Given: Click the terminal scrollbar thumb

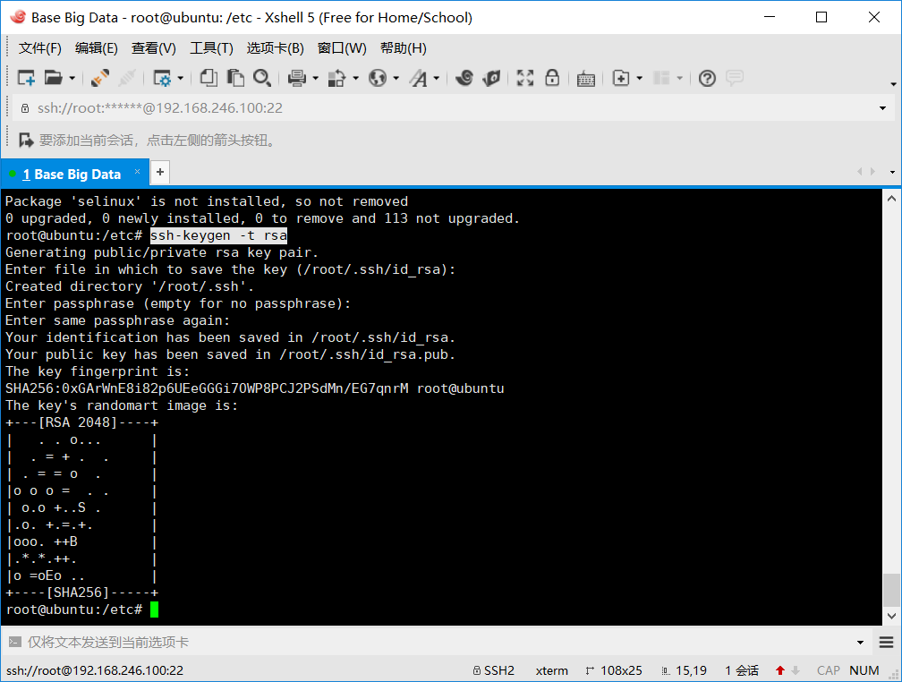Looking at the screenshot, I should pyautogui.click(x=891, y=590).
